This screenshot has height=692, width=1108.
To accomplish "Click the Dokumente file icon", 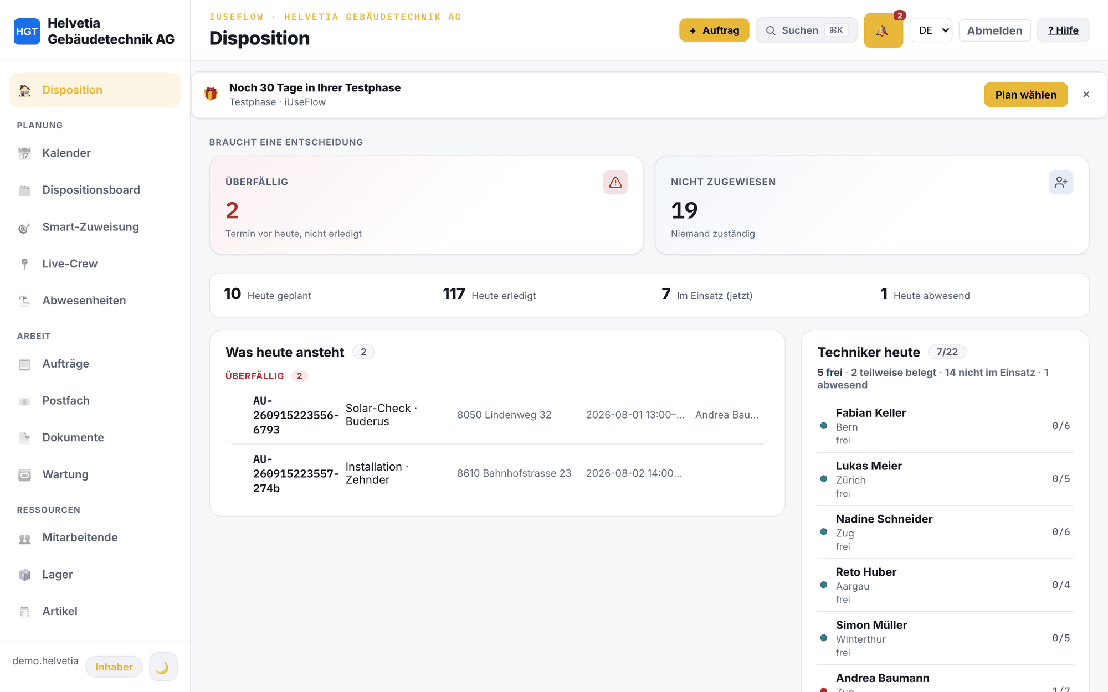I will (25, 438).
